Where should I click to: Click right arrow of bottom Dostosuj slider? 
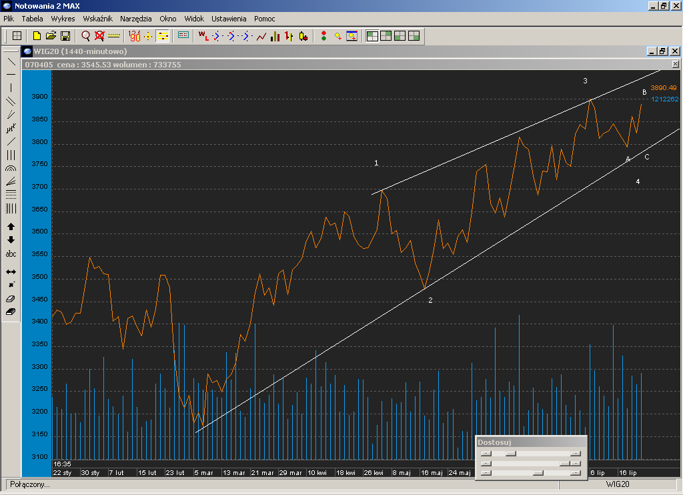[575, 472]
